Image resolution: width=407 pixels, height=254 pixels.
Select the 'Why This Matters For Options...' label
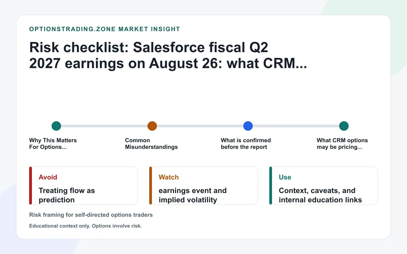(53, 144)
